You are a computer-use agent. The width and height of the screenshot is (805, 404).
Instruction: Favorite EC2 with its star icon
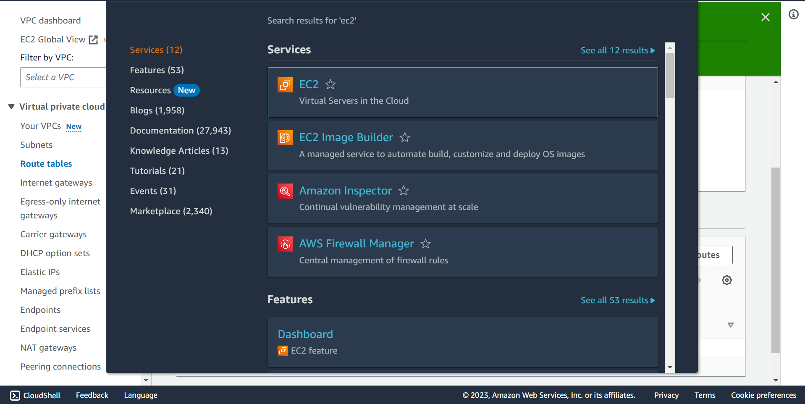330,84
